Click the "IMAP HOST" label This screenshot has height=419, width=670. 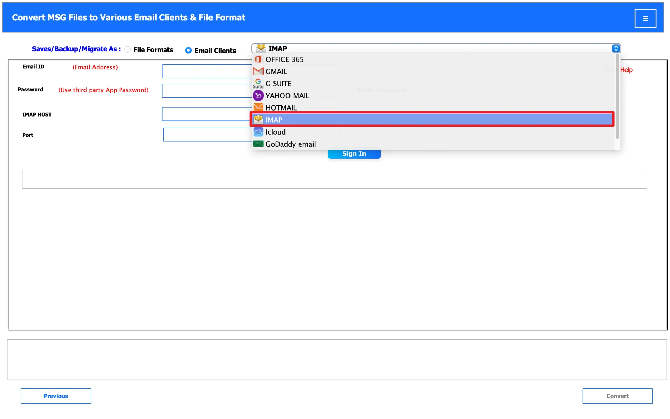pos(37,114)
